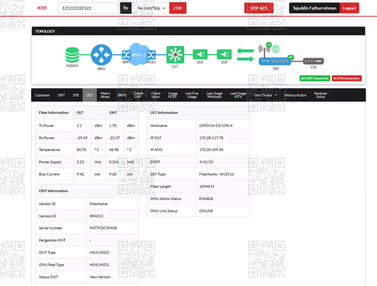This screenshot has height=286, width=377.
Task: Open the Usage PCRF tab
Action: (x=173, y=95)
